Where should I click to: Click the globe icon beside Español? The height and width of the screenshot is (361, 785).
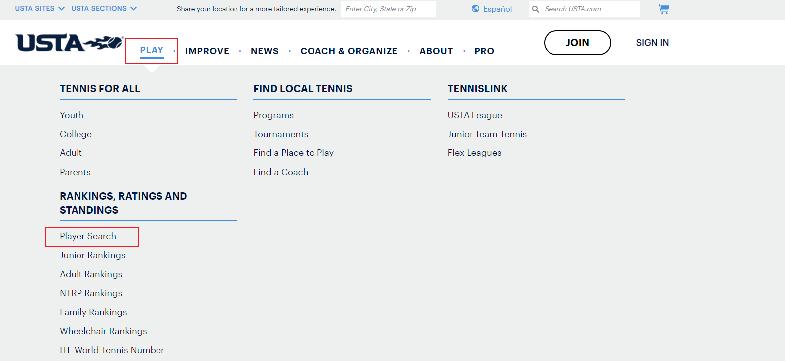(475, 9)
